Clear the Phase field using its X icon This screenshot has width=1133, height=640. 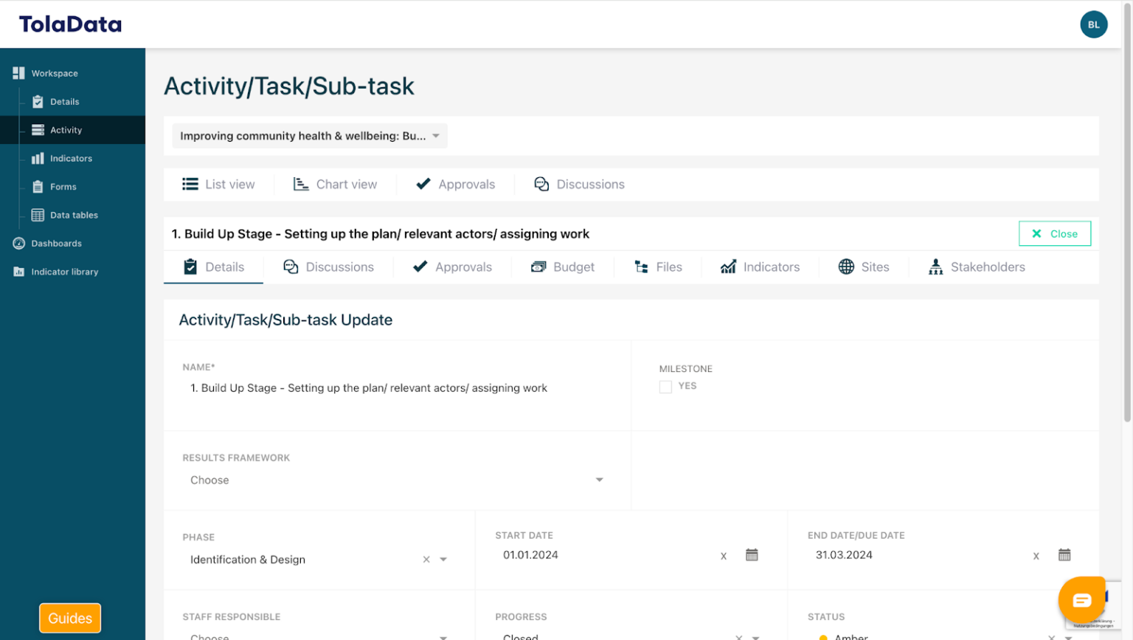coord(426,560)
